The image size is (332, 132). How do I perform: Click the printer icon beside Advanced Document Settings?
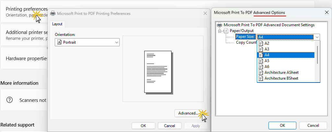tap(219, 25)
